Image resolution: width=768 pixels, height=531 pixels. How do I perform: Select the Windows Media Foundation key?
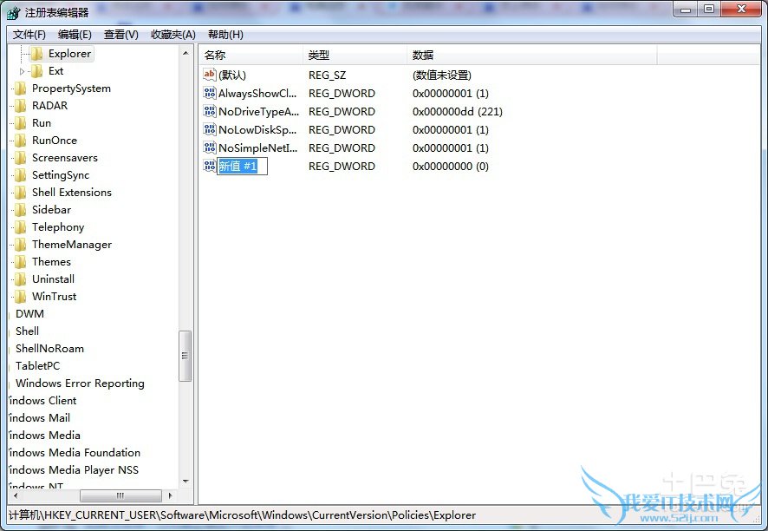point(75,453)
